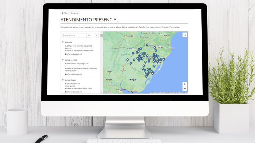Select the Alegrete location pin icon
The height and width of the screenshot is (143, 255).
click(x=63, y=42)
